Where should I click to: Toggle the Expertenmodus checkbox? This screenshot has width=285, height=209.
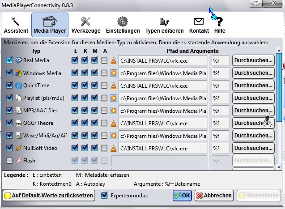(104, 195)
